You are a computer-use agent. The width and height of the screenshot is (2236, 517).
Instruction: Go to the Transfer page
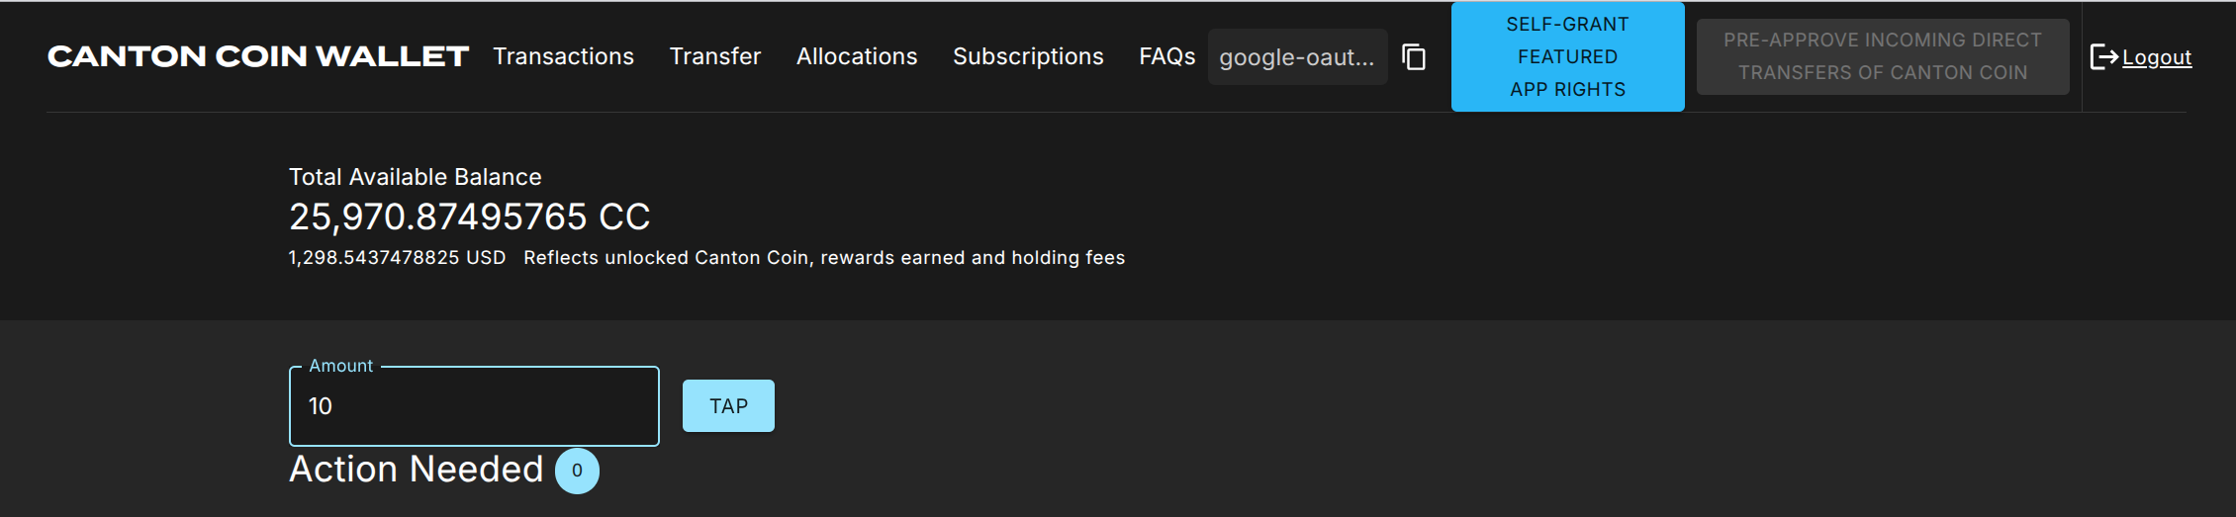(x=715, y=56)
